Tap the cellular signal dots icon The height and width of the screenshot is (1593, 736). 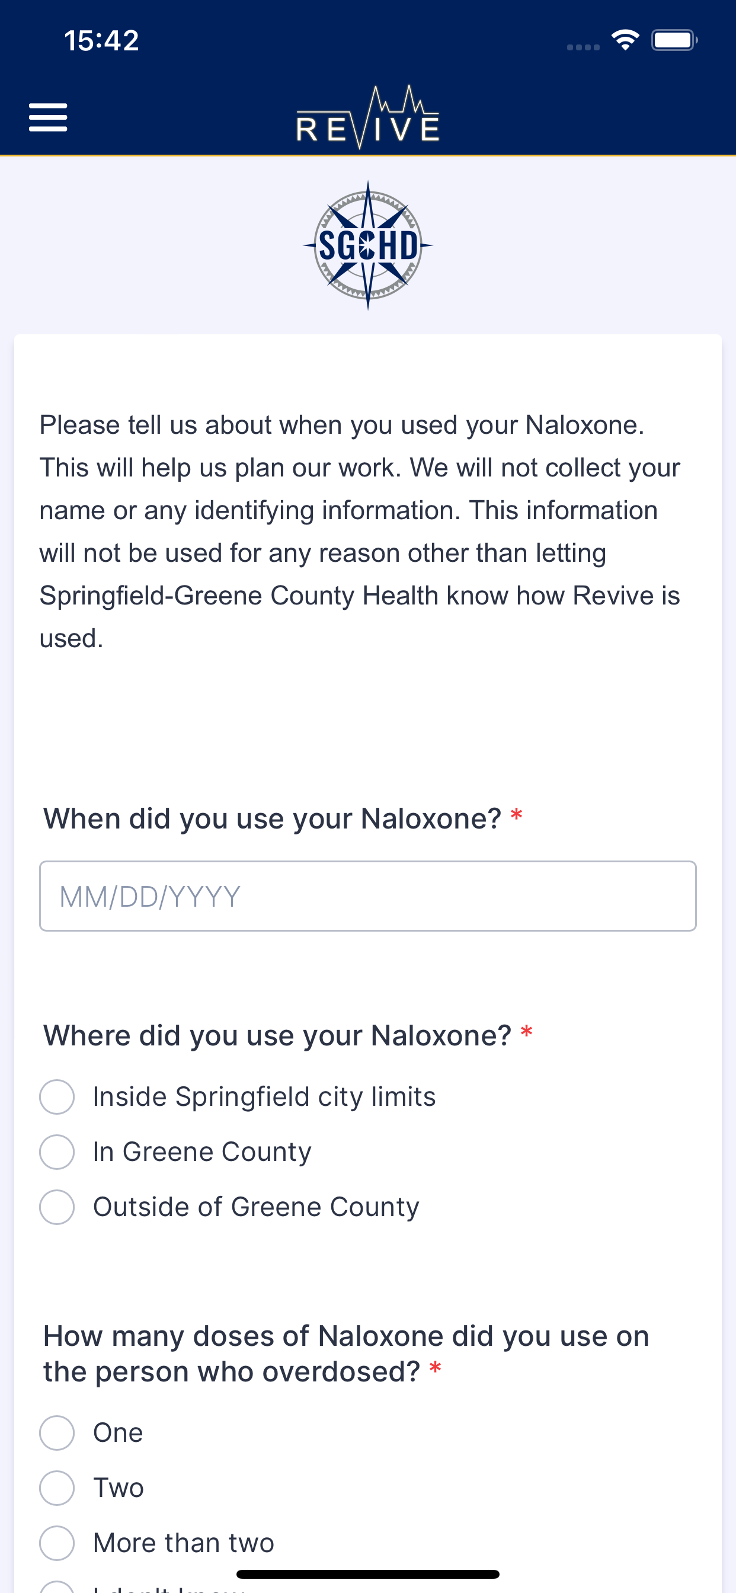tap(583, 47)
